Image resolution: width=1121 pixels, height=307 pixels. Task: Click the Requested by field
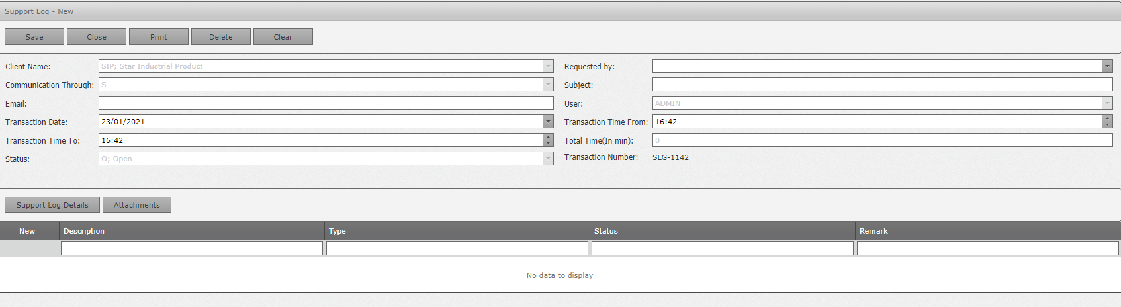coord(877,66)
